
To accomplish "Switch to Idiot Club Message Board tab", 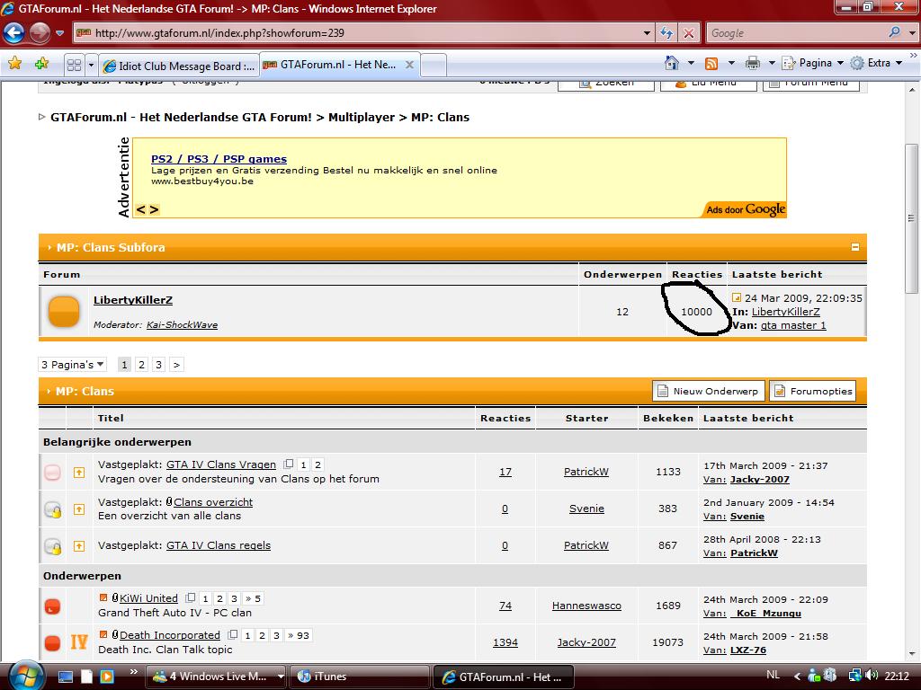I will click(179, 66).
